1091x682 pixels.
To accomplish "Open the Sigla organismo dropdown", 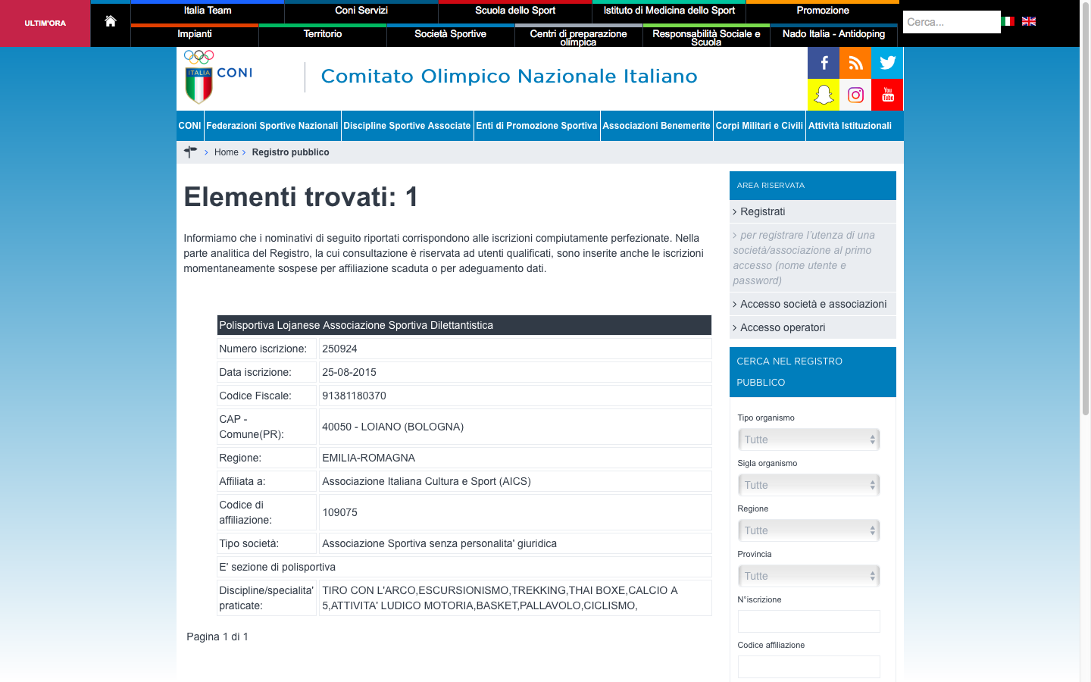I will click(808, 485).
